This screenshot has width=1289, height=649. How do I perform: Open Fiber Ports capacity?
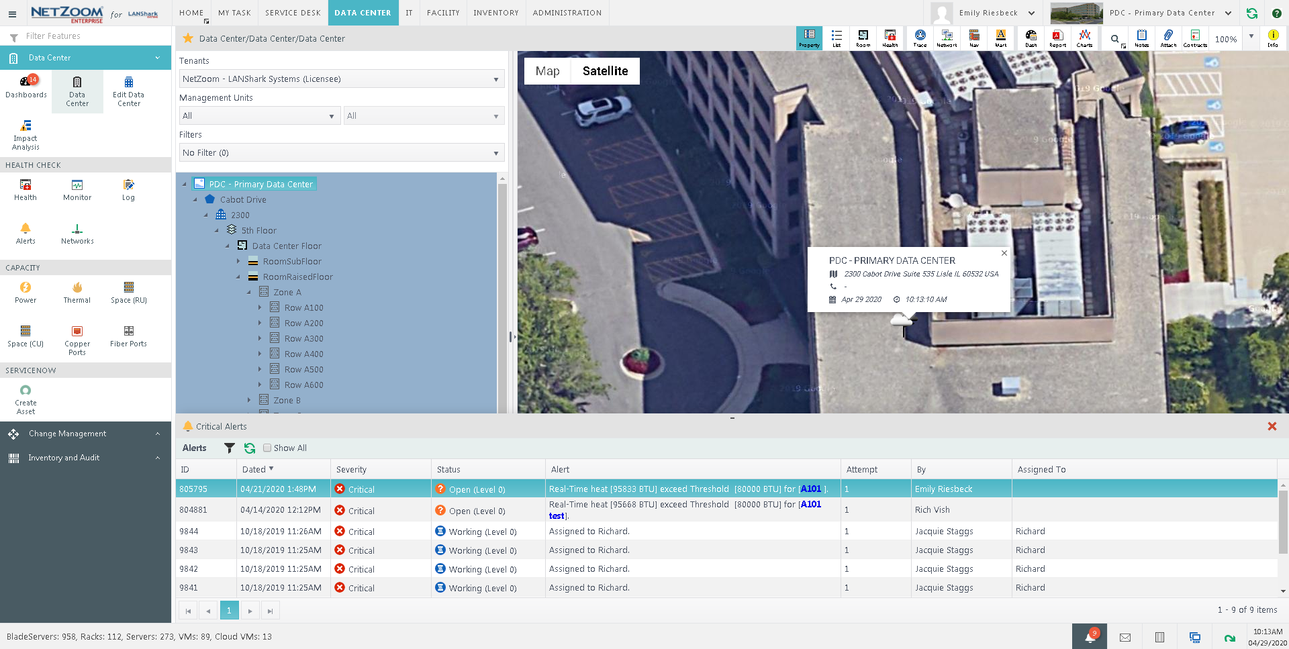point(128,336)
